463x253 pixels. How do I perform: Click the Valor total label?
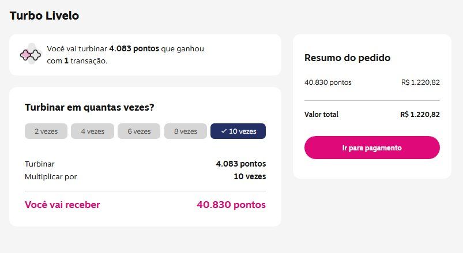(321, 115)
